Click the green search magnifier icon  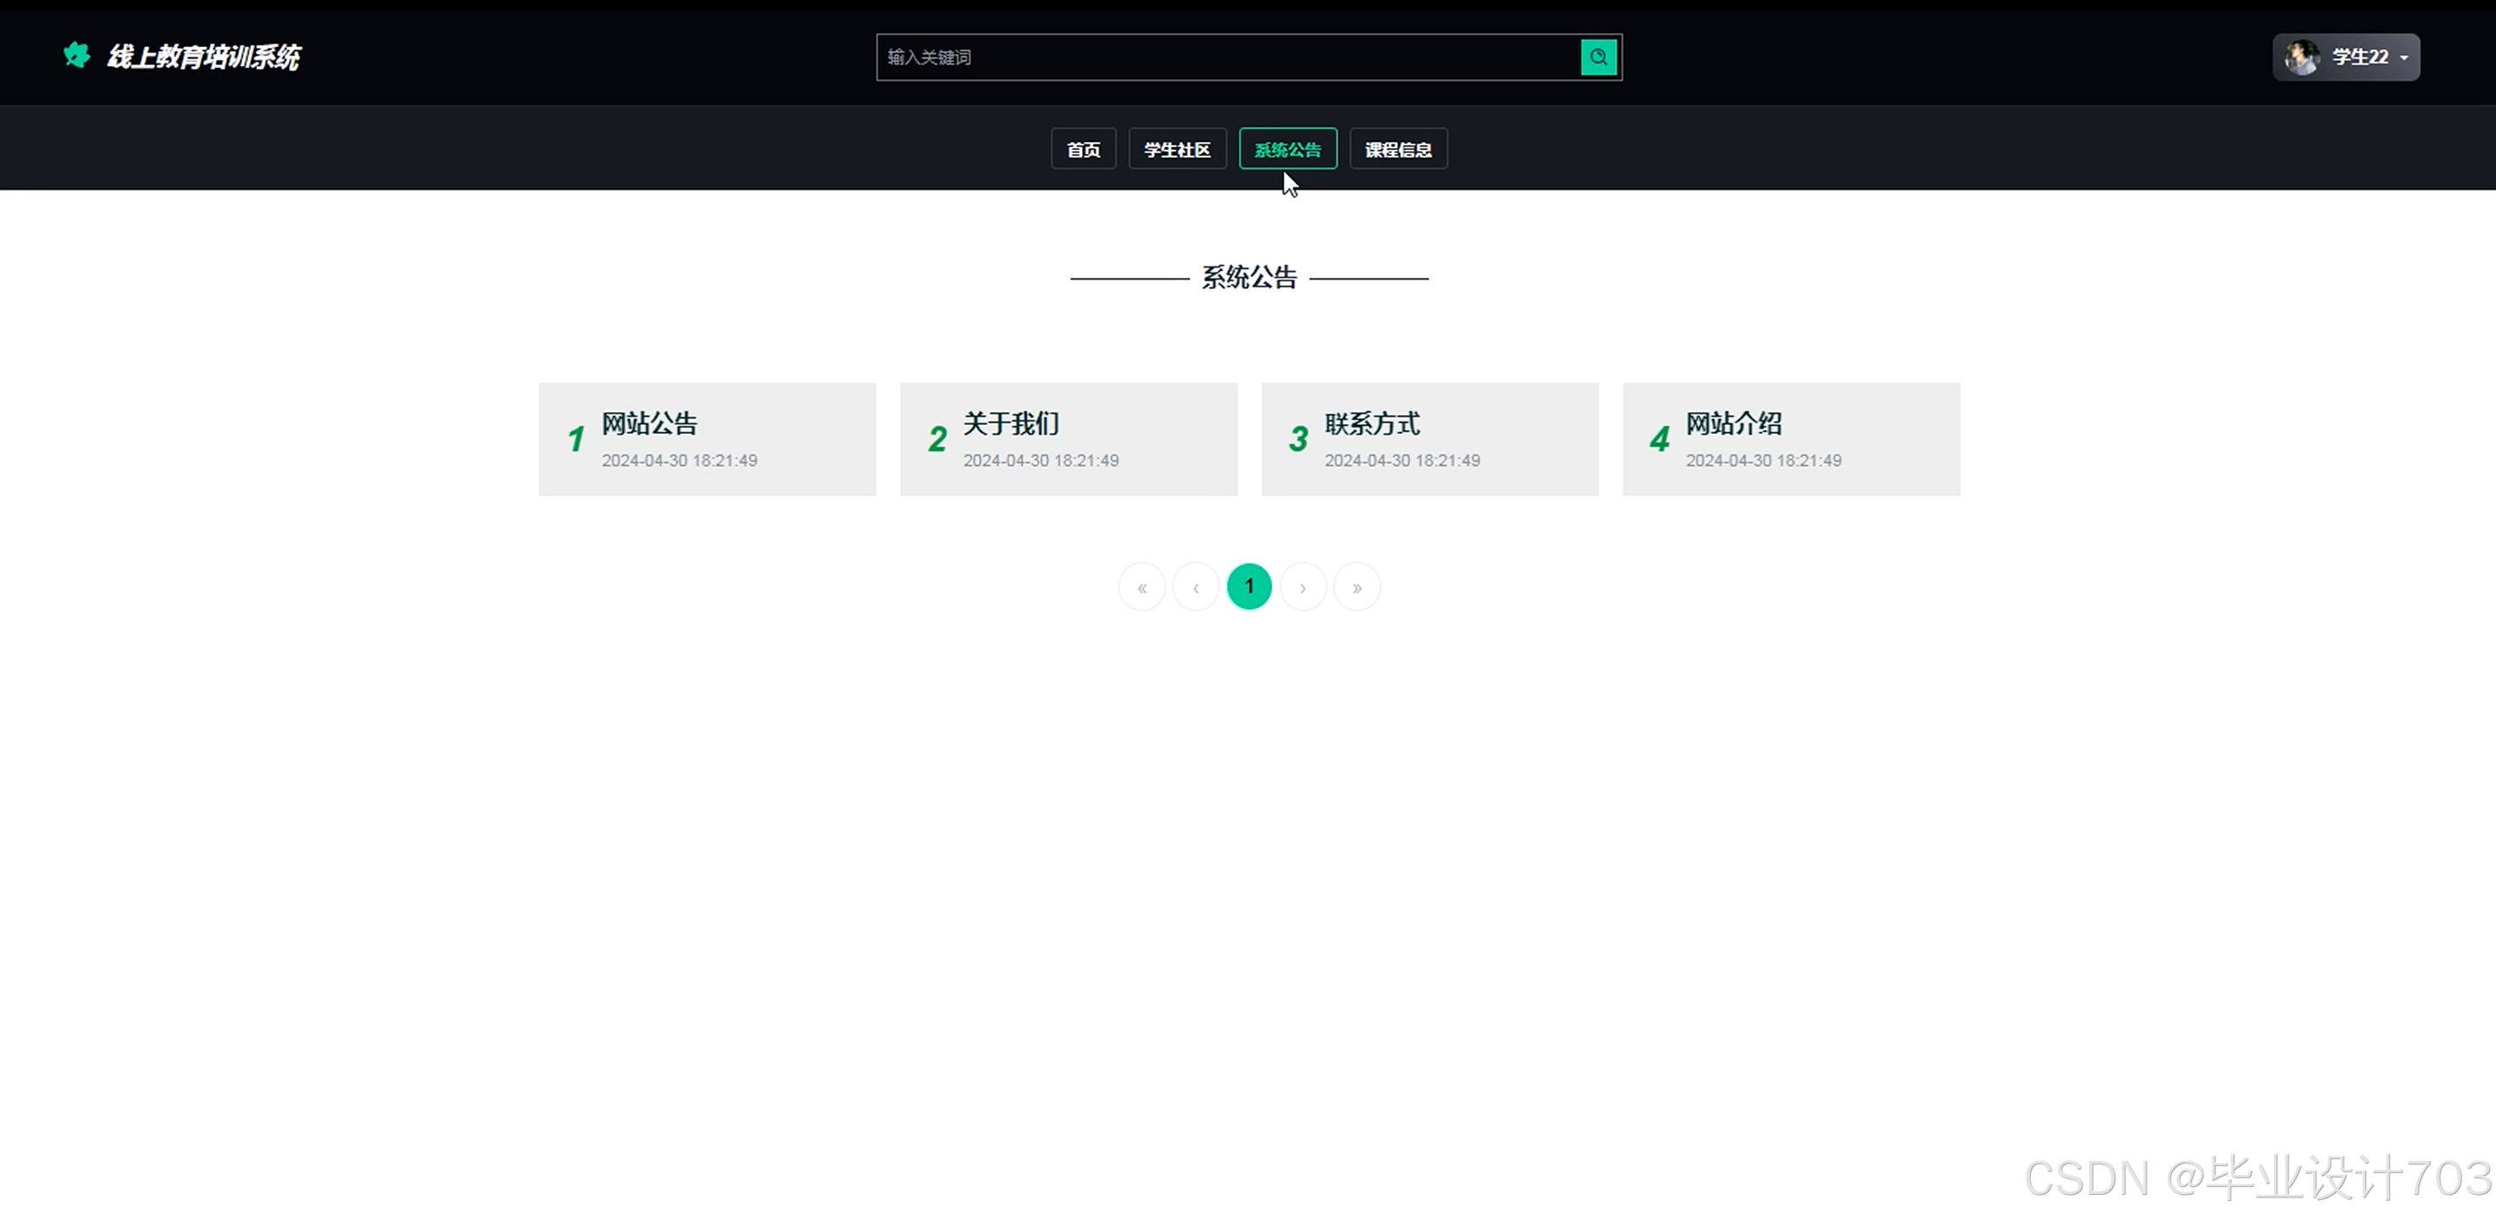click(x=1598, y=57)
